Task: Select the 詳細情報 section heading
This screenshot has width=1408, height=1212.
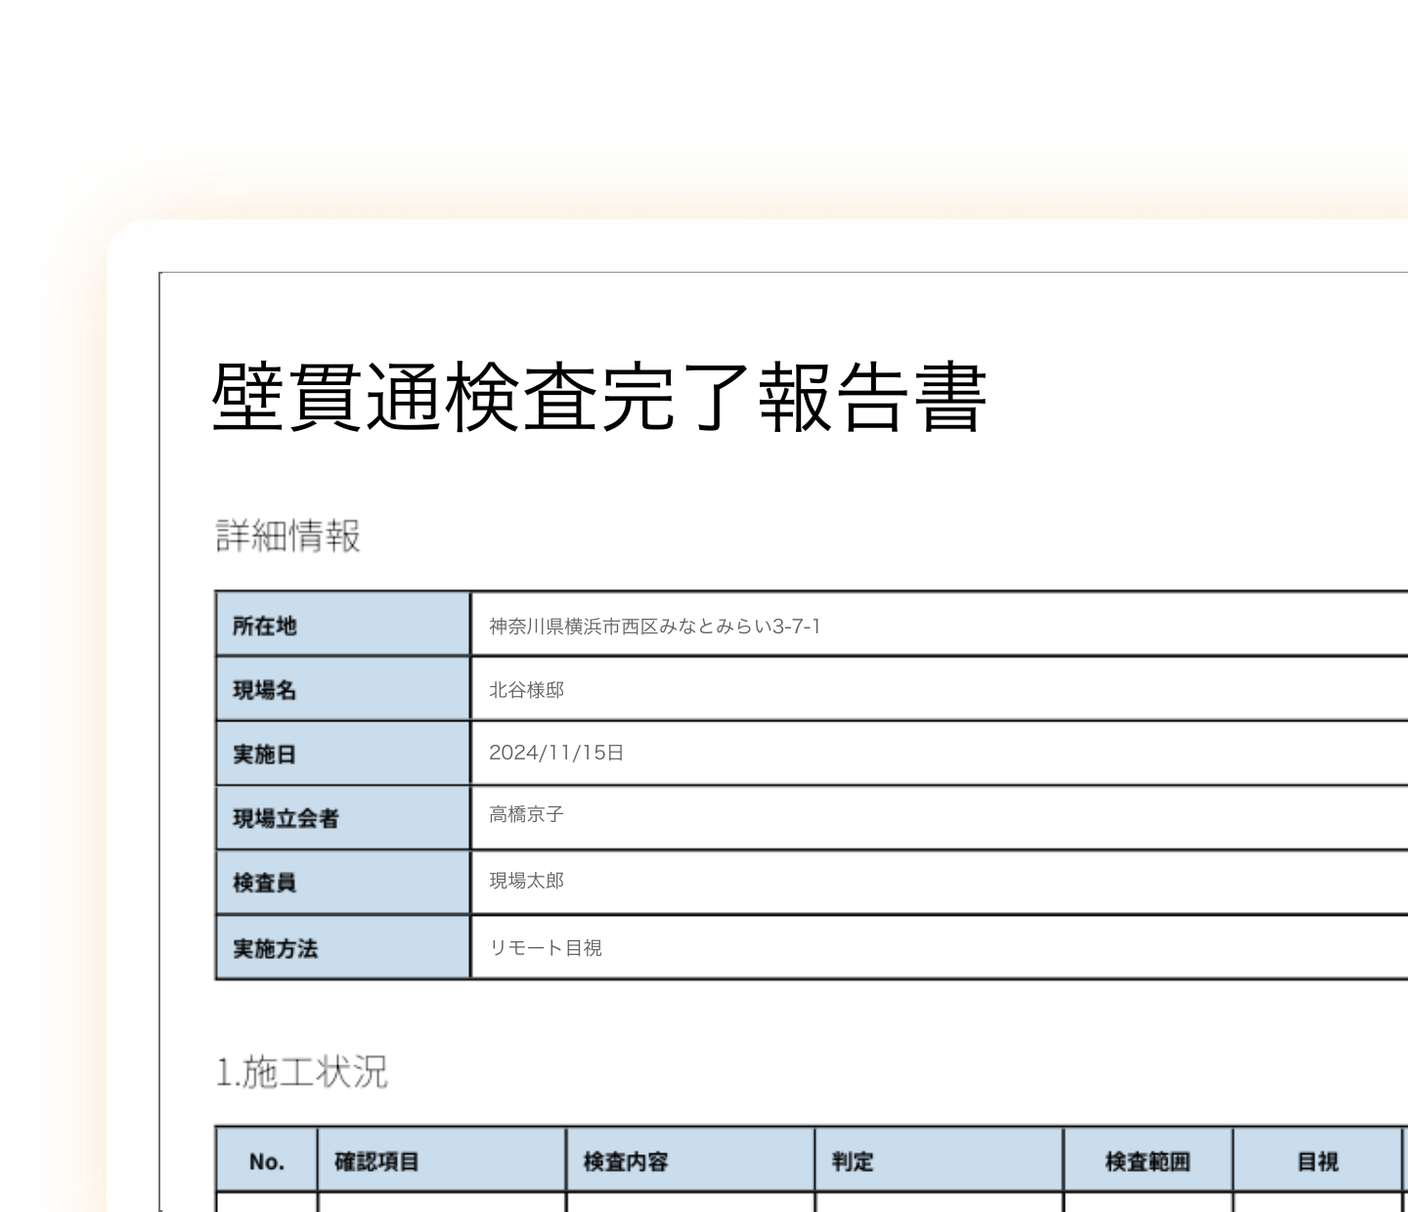Action: 287,536
